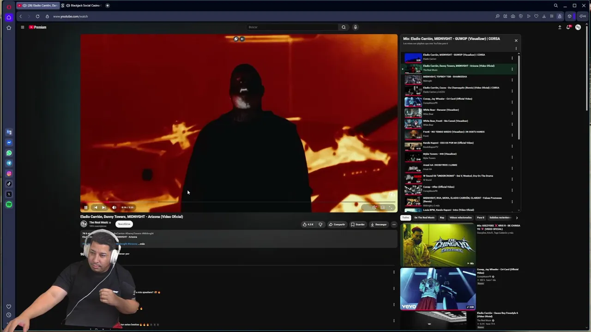The width and height of the screenshot is (591, 332).
Task: Close the Mix playlist panel
Action: tap(516, 41)
